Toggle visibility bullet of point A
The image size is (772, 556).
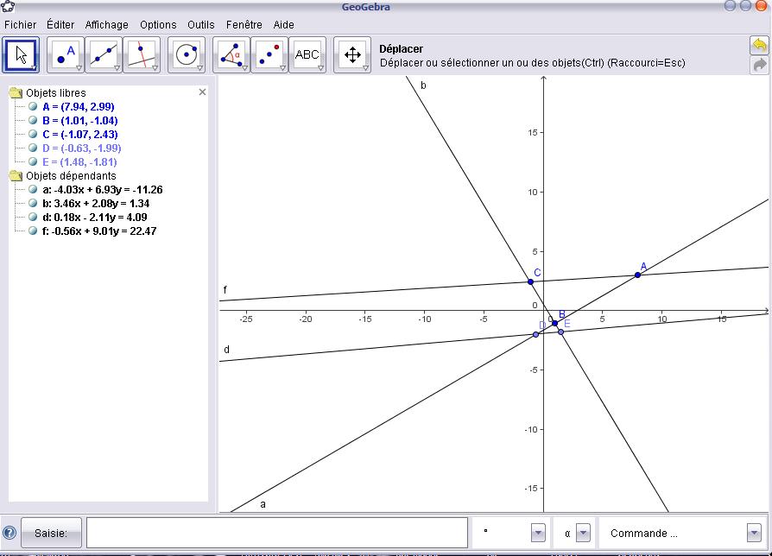coord(33,106)
